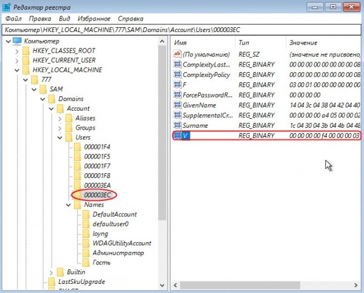
Task: Select the 000001F8 user key
Action: tap(97, 176)
